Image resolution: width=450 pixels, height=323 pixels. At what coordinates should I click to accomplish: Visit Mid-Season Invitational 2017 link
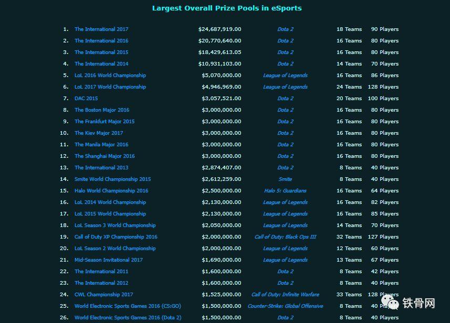109,260
